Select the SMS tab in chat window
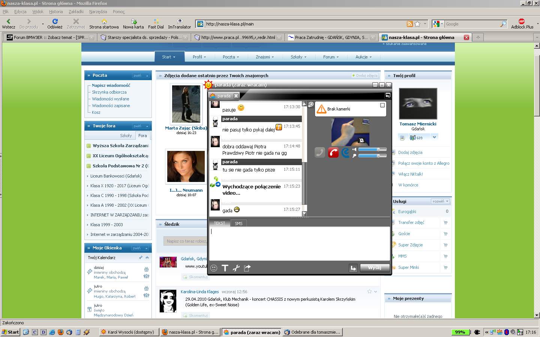The image size is (540, 337). [x=238, y=224]
